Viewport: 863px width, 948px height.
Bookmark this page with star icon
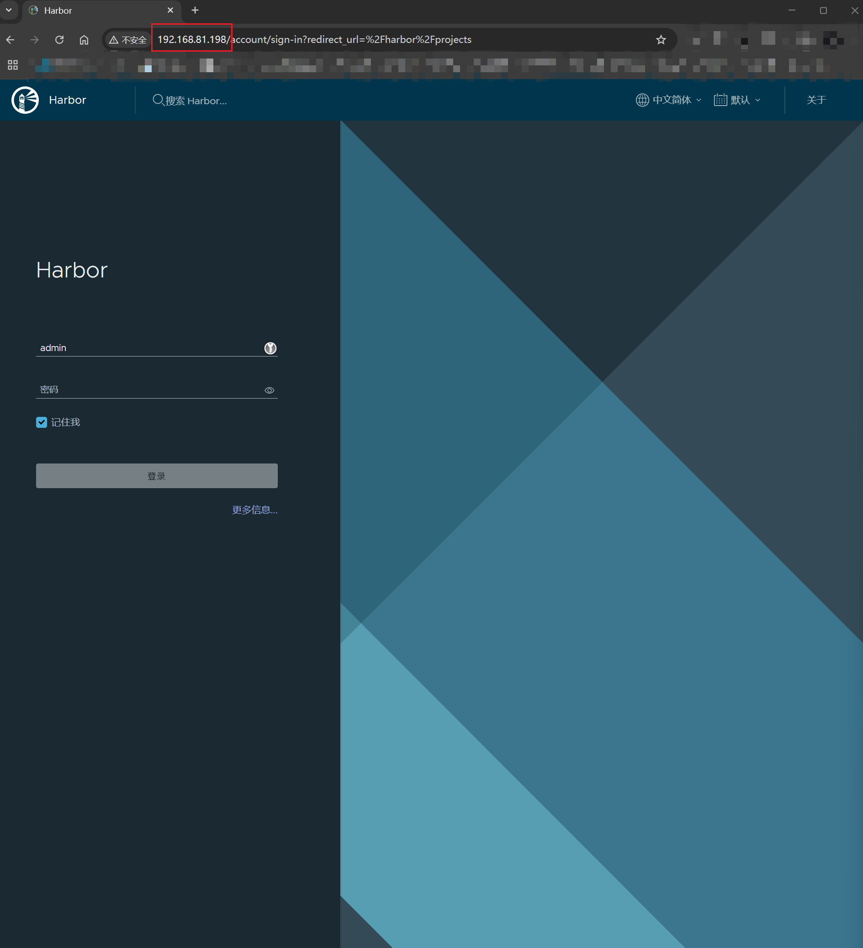click(661, 40)
